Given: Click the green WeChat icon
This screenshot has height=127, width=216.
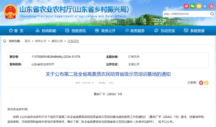Looking at the screenshot, I should (192, 6).
